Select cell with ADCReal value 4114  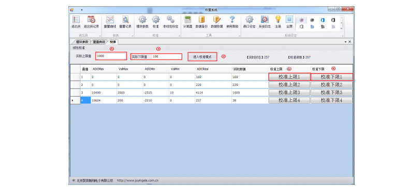pos(213,92)
